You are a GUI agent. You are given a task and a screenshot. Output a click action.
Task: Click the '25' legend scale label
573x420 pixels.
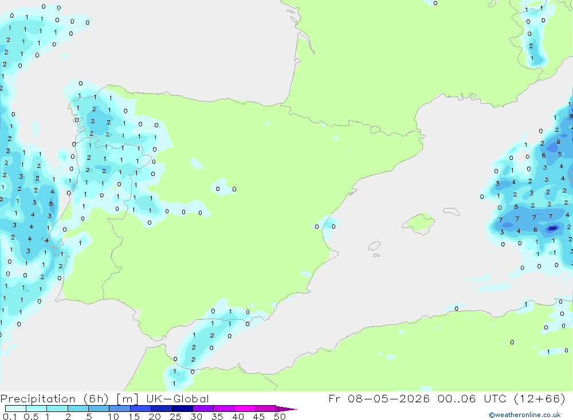[176, 417]
